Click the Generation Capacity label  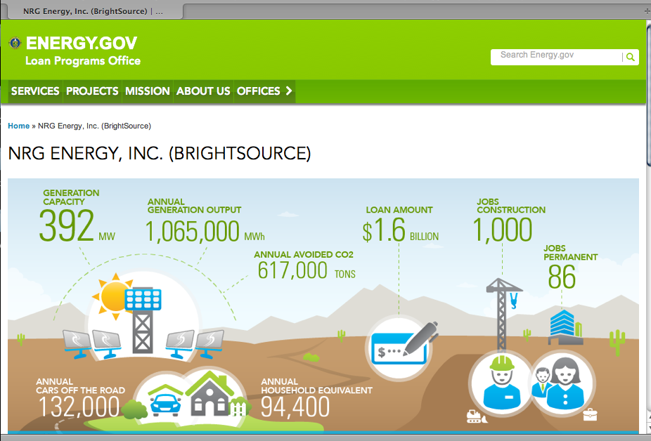pyautogui.click(x=71, y=197)
